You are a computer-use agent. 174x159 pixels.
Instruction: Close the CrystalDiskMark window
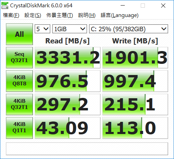point(163,6)
